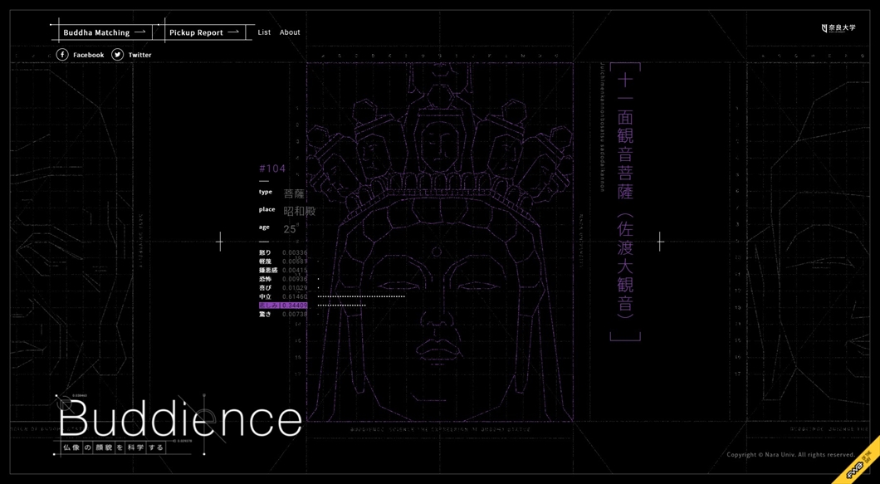
Task: Open the Pickup Report page
Action: coord(196,32)
